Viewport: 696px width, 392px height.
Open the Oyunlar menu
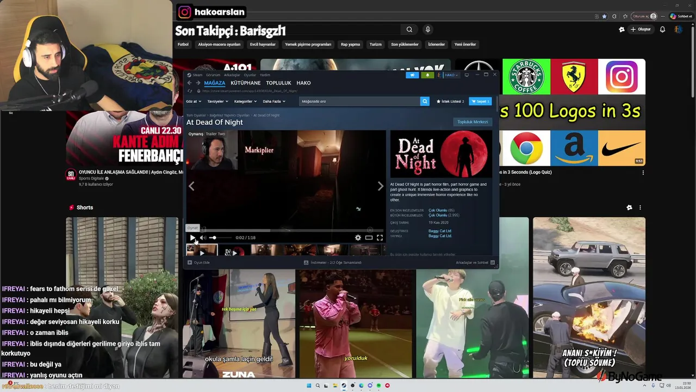coord(250,75)
